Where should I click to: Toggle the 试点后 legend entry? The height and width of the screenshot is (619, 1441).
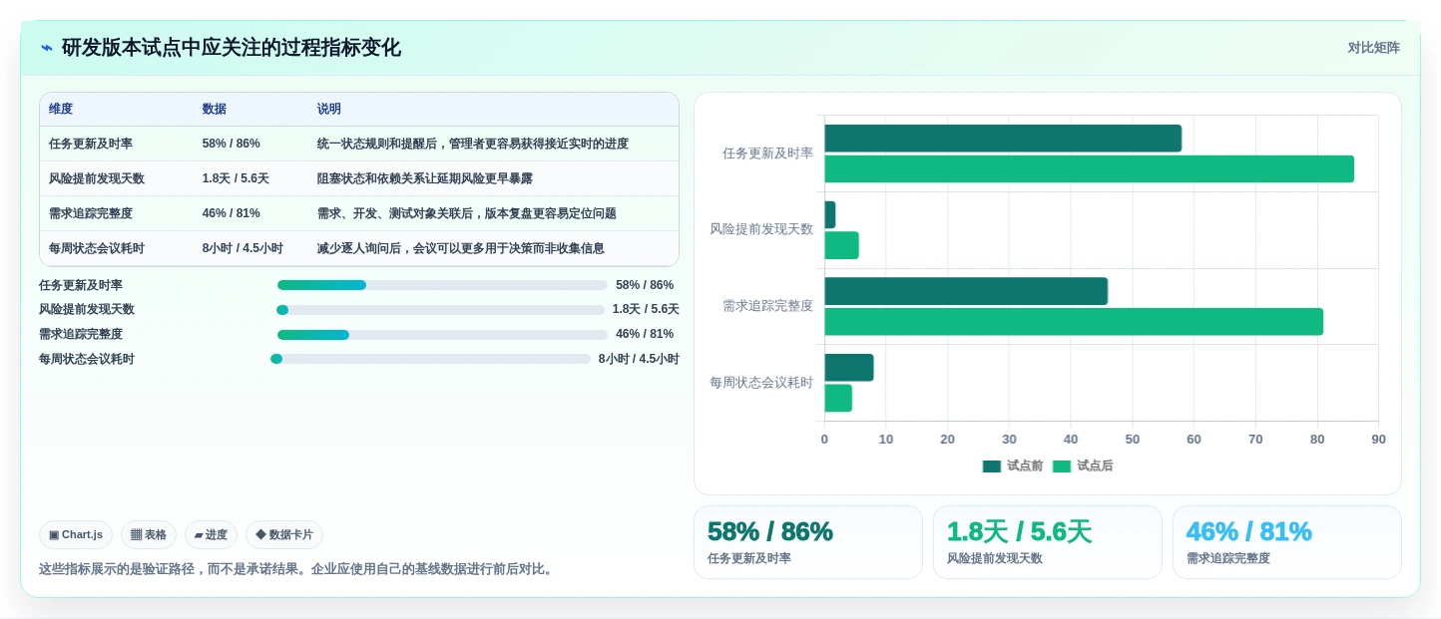pyautogui.click(x=1083, y=466)
